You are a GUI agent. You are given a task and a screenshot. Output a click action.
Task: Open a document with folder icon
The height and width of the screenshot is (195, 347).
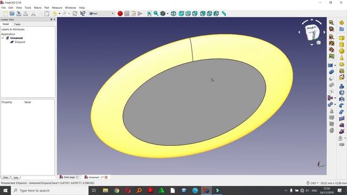[x=12, y=14]
